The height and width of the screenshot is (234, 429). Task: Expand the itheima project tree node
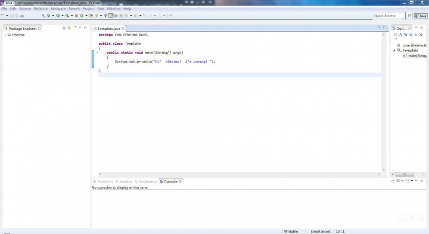click(x=5, y=35)
